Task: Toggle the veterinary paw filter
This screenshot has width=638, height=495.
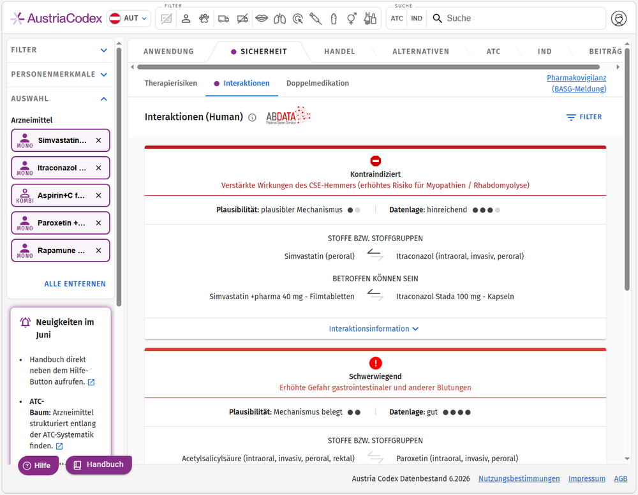Action: click(204, 18)
